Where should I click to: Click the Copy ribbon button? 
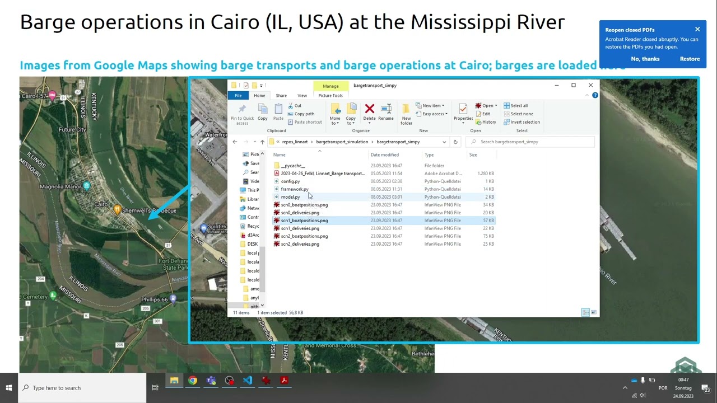[262, 112]
